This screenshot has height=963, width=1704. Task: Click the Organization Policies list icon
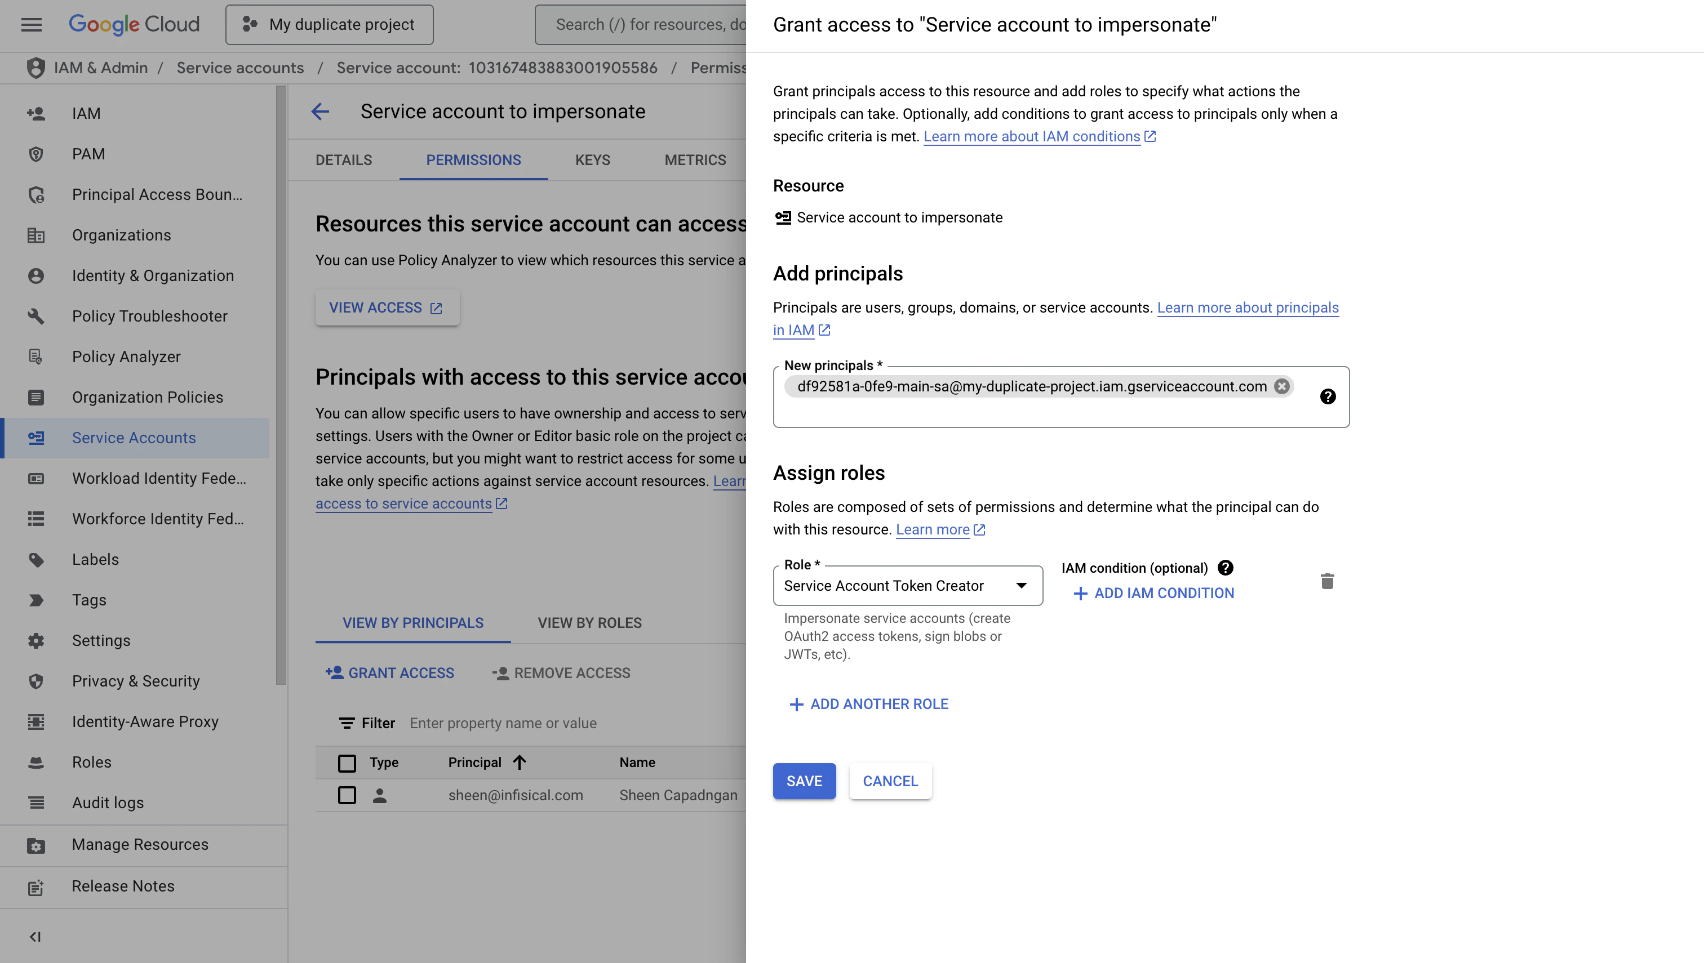[x=37, y=398]
